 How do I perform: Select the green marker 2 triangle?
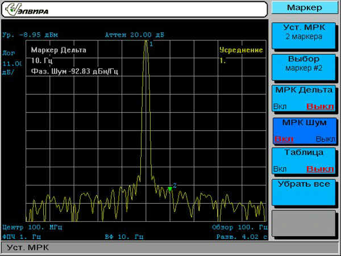pyautogui.click(x=170, y=189)
